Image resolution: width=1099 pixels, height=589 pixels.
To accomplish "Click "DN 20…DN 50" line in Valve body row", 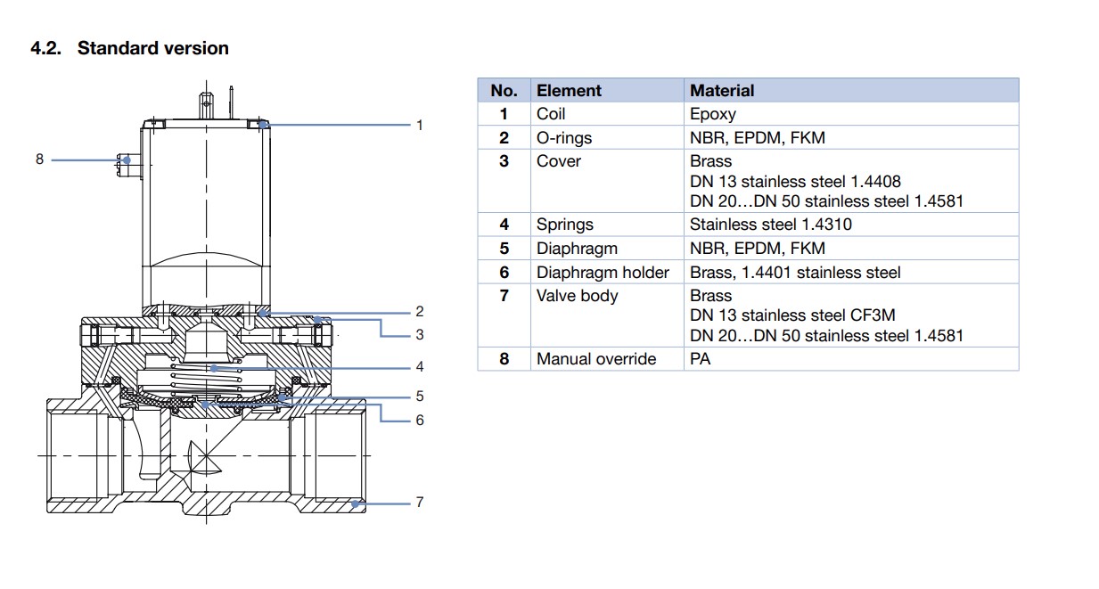I will (x=827, y=336).
